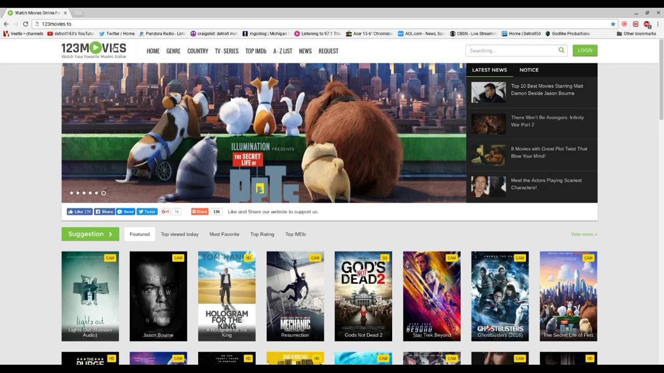The height and width of the screenshot is (373, 664).
Task: Close the Watch Movies Online tab
Action: (x=65, y=12)
